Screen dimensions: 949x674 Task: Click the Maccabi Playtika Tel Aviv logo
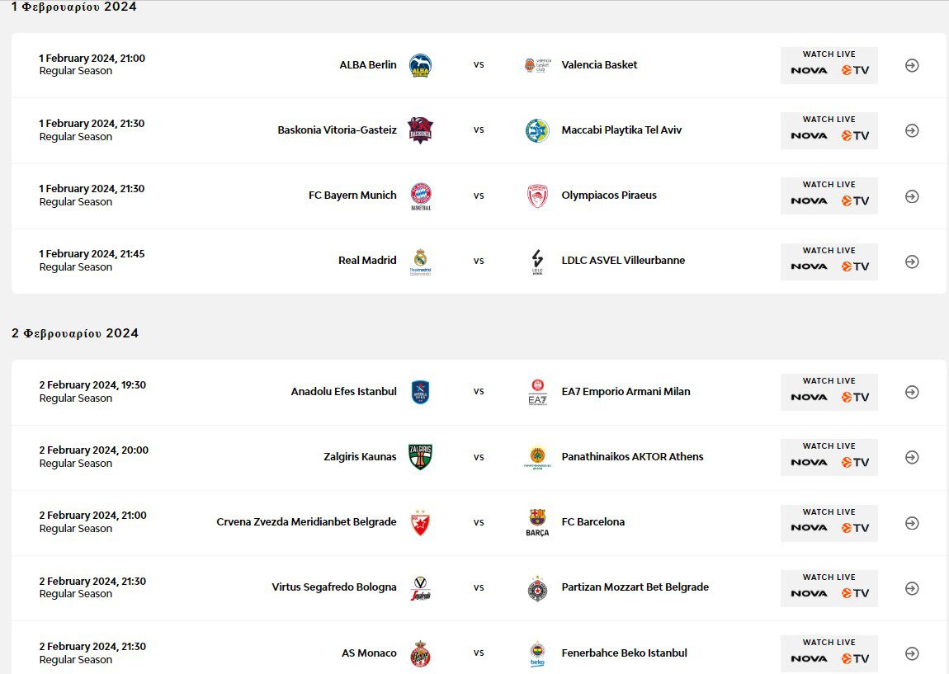coord(537,130)
